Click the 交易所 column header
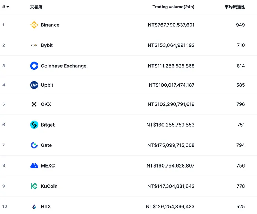The height and width of the screenshot is (214, 257). pos(36,7)
